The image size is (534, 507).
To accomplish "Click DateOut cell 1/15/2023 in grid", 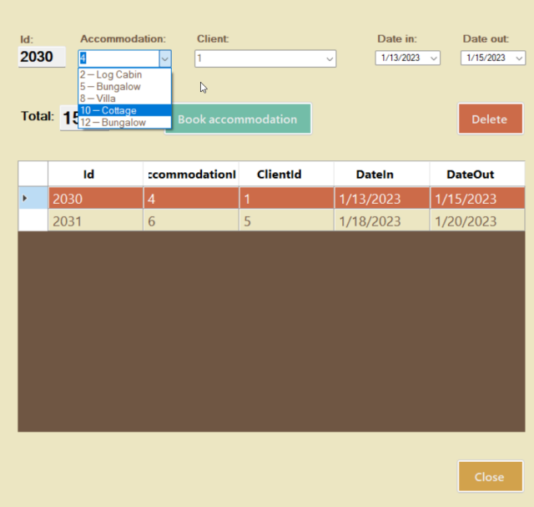I will click(477, 199).
